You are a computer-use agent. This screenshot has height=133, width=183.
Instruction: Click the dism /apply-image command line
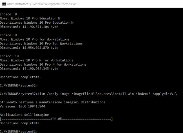click(88, 94)
